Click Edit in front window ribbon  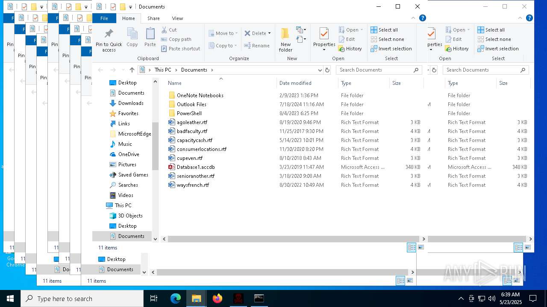click(x=347, y=39)
